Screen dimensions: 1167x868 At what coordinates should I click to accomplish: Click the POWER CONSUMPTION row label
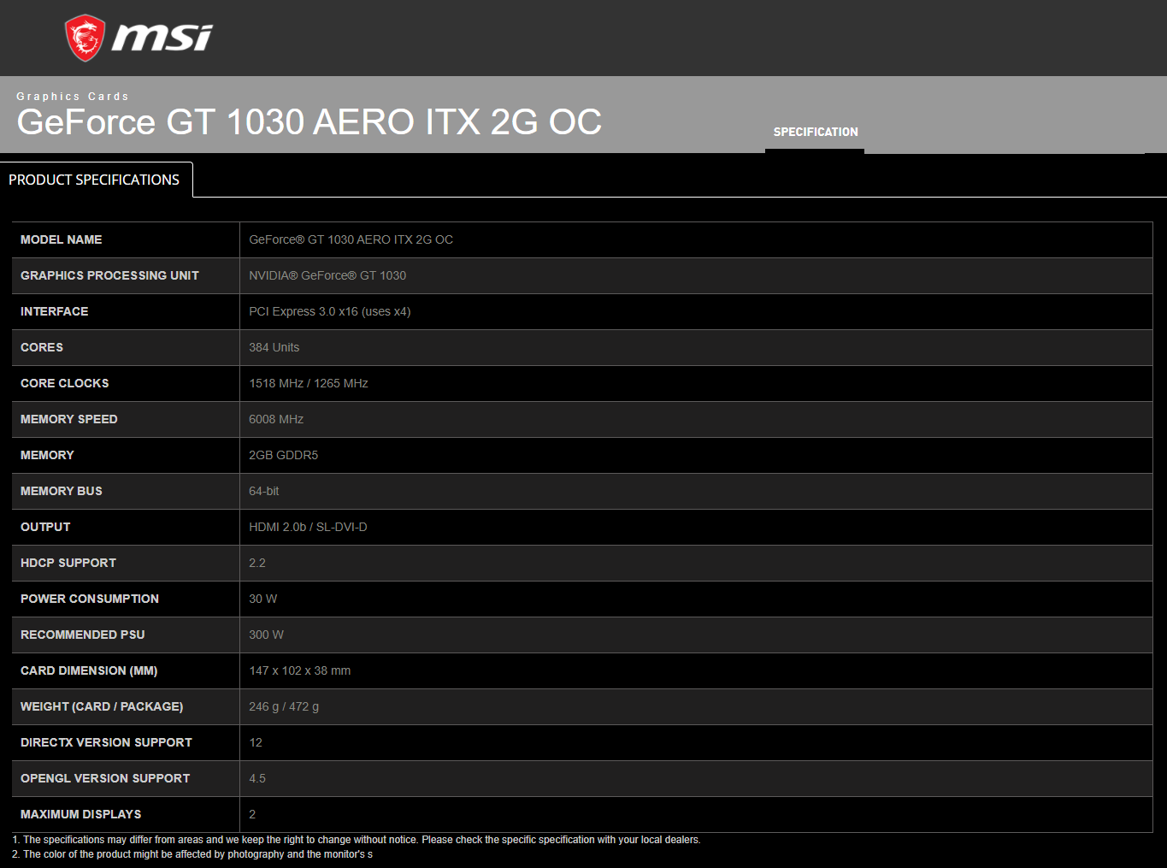(x=90, y=599)
